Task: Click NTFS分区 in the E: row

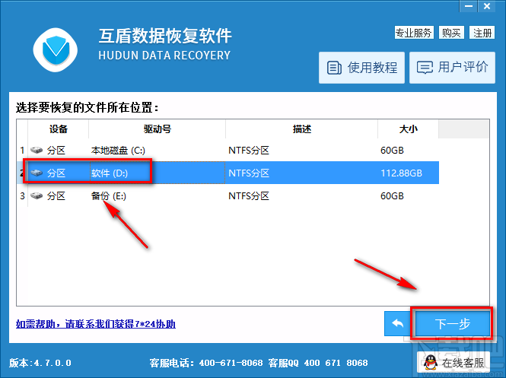Action: (249, 195)
